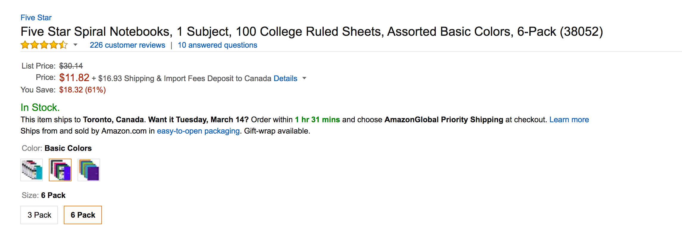Image resolution: width=682 pixels, height=229 pixels.
Task: Click the star rating icons
Action: (44, 45)
